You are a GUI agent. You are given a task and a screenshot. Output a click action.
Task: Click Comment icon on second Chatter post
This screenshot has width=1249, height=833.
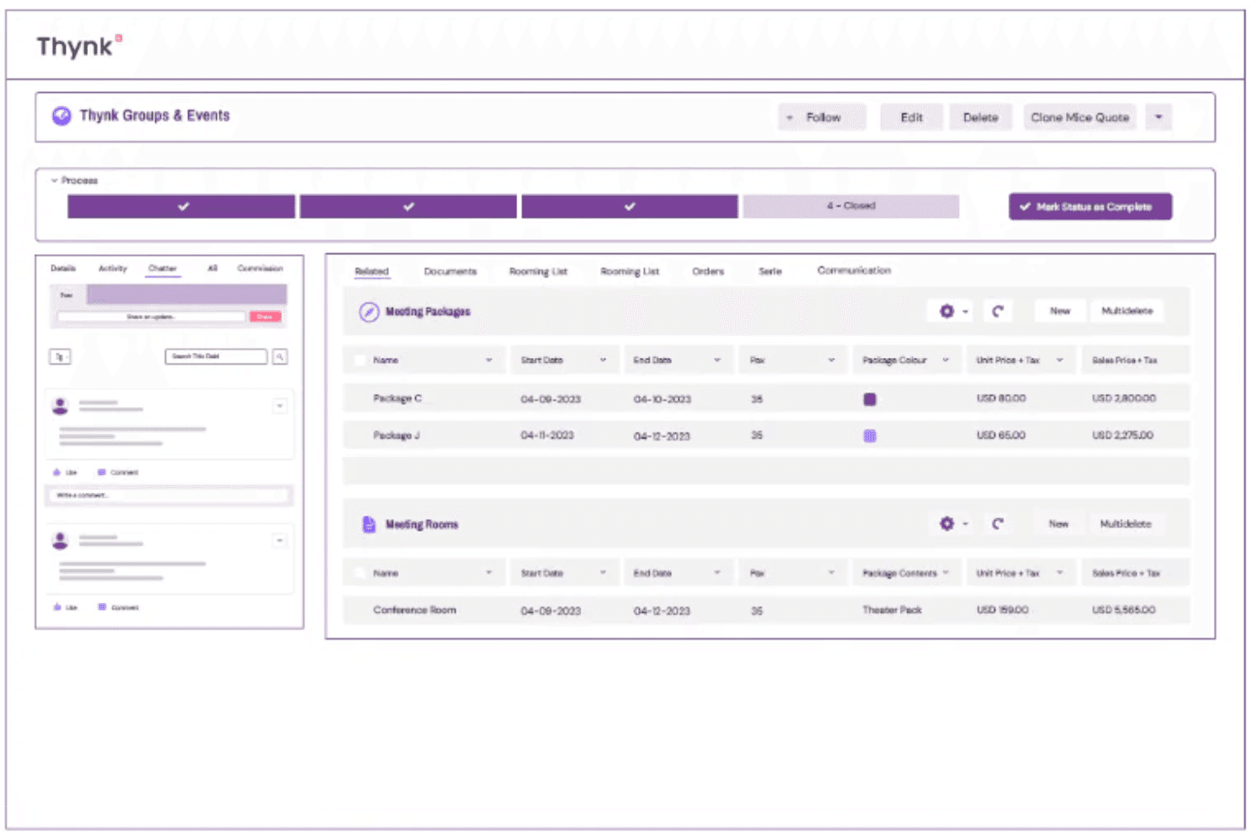[x=101, y=607]
